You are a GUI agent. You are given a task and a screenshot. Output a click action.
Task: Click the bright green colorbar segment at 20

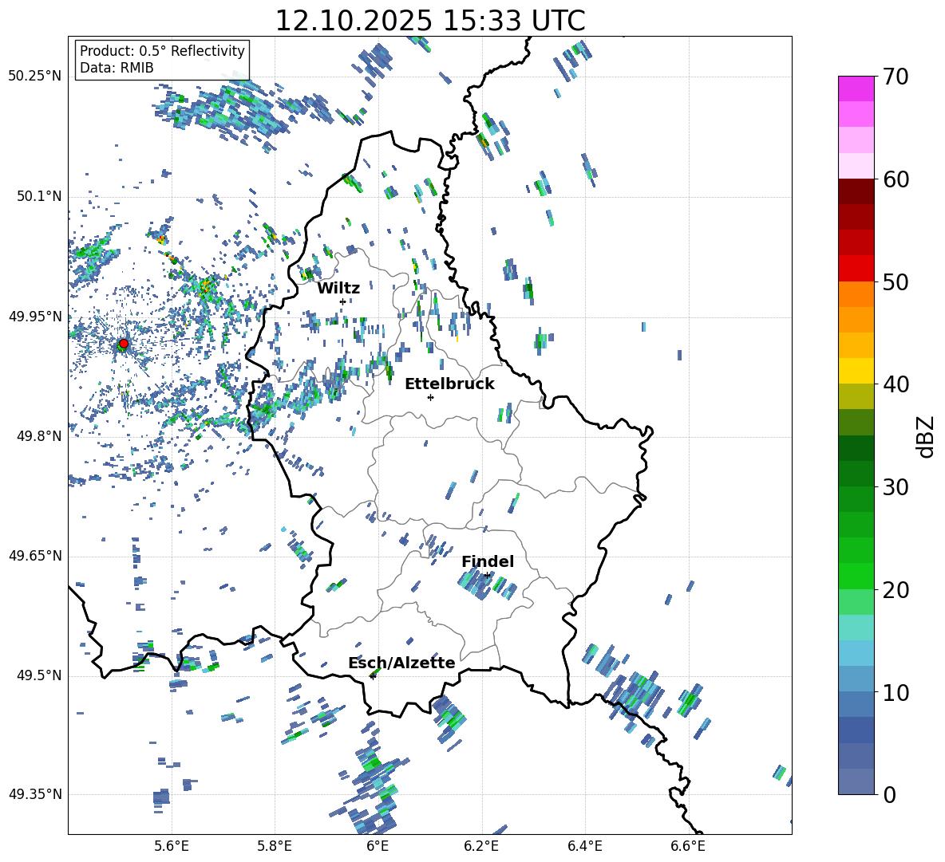(x=856, y=577)
